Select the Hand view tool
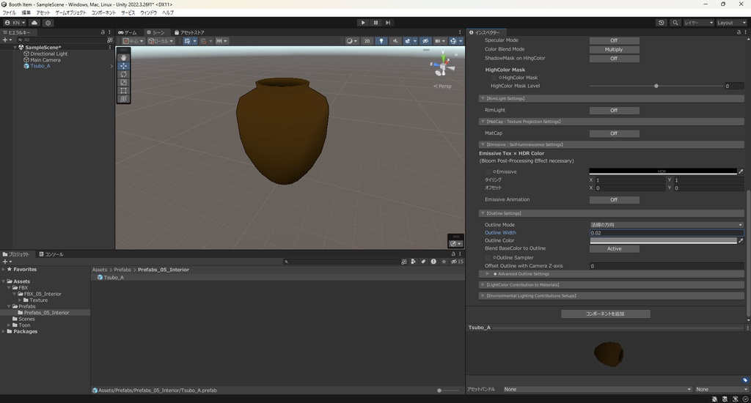This screenshot has width=751, height=403. pyautogui.click(x=123, y=57)
